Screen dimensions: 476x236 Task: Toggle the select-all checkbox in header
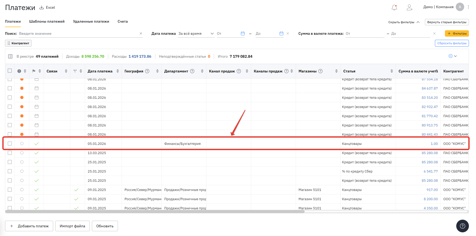pyautogui.click(x=10, y=71)
